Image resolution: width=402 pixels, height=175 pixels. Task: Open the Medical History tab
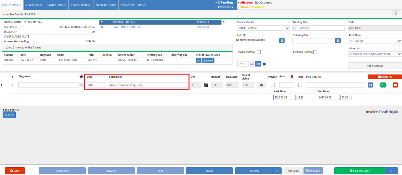pyautogui.click(x=106, y=5)
